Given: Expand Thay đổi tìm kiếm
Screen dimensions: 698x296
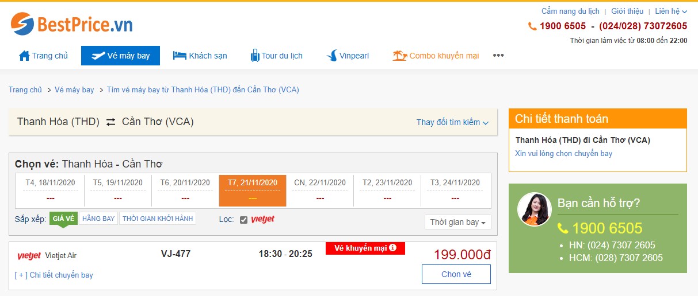Looking at the screenshot, I should (x=452, y=122).
